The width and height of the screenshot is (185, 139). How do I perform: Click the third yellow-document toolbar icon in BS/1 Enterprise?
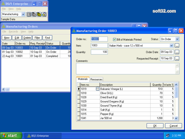[39, 14]
